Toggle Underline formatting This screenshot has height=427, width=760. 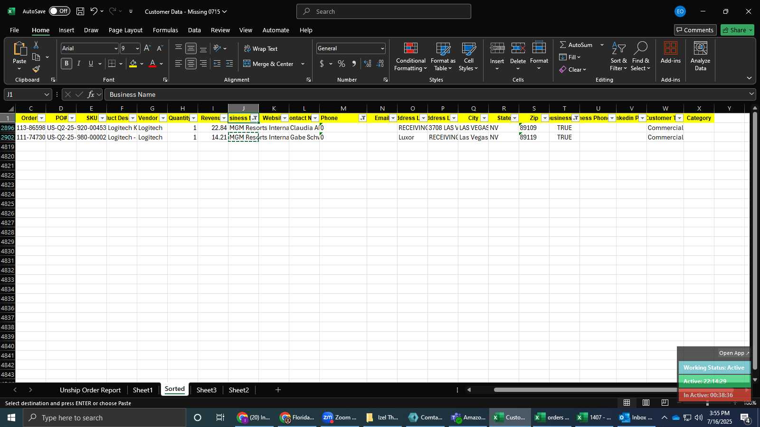pyautogui.click(x=91, y=64)
